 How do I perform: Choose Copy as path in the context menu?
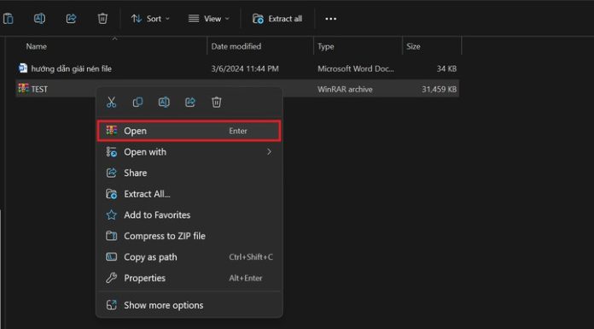pyautogui.click(x=189, y=257)
